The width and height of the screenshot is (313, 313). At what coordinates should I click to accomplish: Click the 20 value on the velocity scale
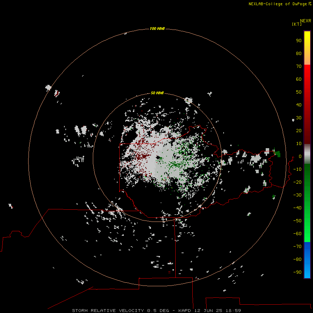tap(299, 131)
